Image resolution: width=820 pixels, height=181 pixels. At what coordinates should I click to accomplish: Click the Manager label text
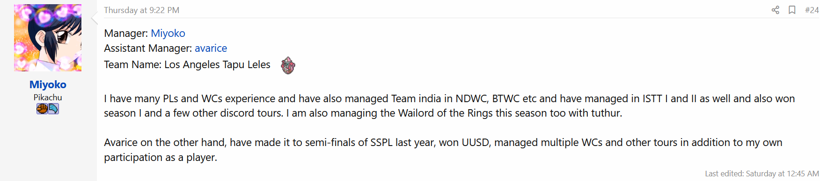pos(126,33)
